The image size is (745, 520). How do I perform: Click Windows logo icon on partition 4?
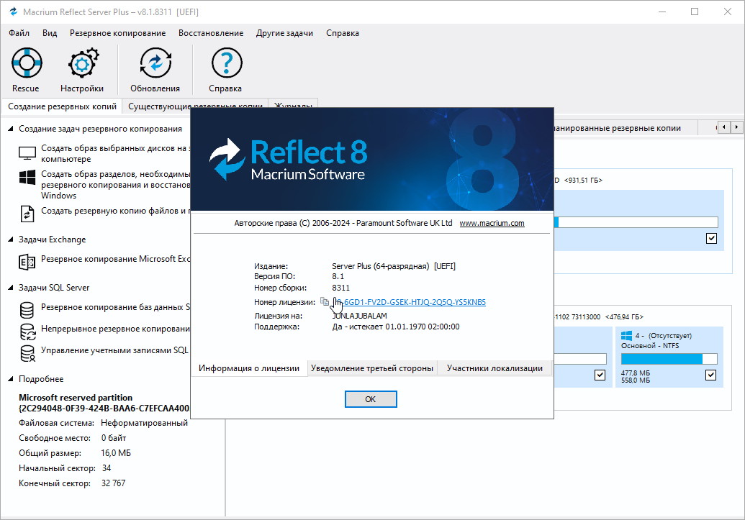coord(626,336)
